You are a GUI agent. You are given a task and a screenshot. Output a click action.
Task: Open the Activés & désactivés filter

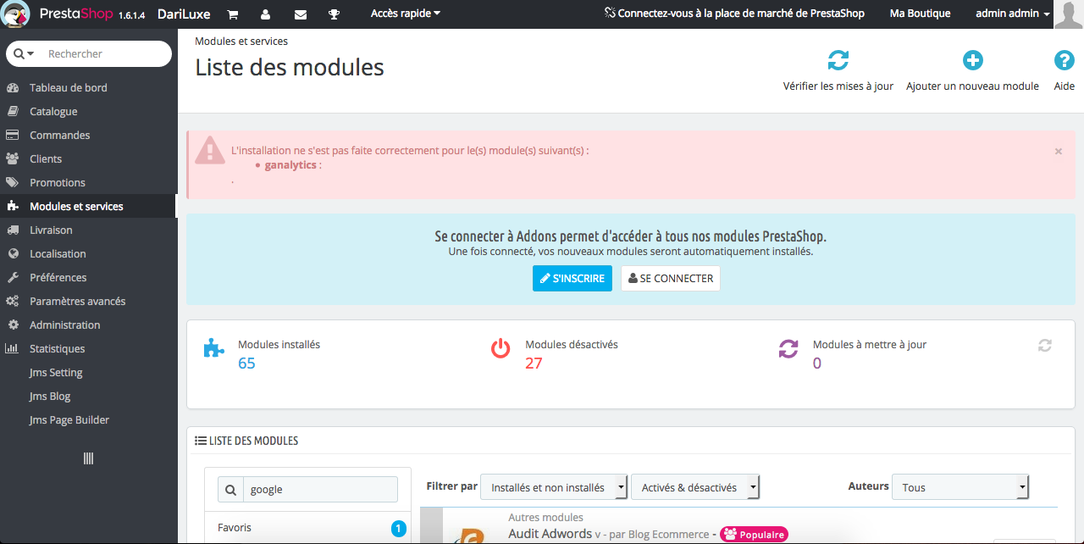click(695, 487)
